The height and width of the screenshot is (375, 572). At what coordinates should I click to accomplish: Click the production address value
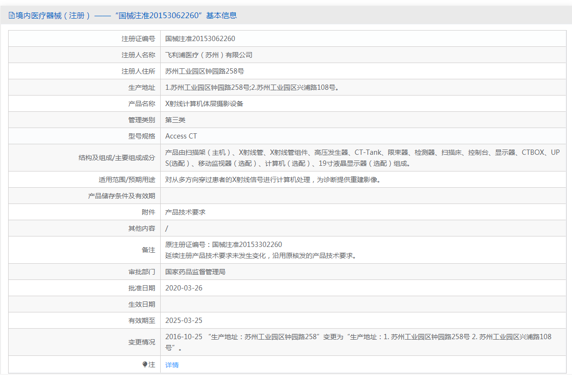pos(252,87)
